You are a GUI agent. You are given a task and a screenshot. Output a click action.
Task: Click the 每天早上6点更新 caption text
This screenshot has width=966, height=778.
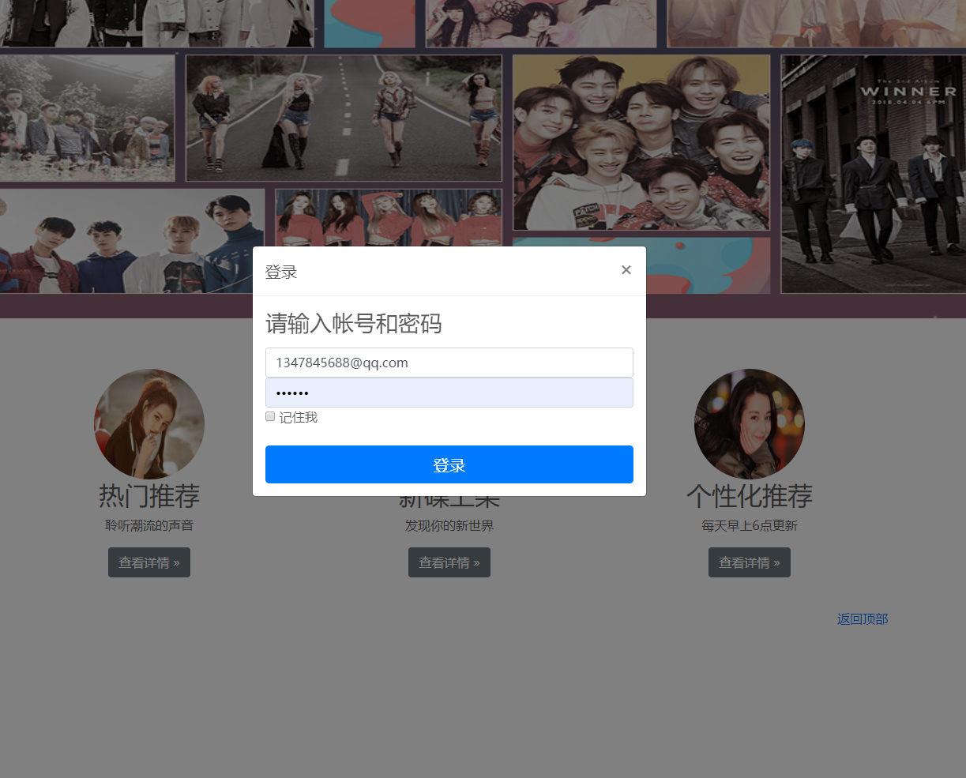(749, 524)
